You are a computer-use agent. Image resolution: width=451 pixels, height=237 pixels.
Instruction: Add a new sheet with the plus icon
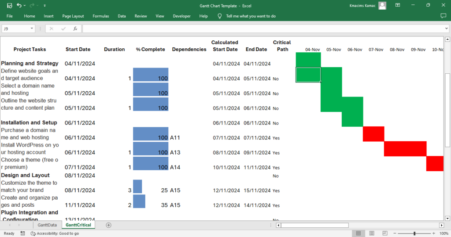coord(108,225)
